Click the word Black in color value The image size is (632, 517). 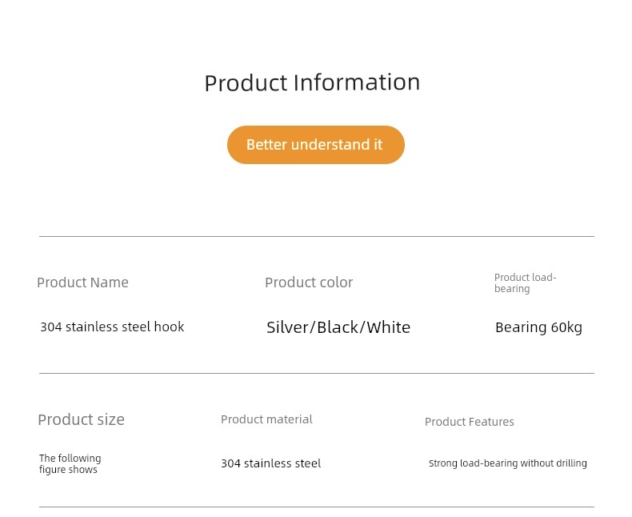(338, 327)
